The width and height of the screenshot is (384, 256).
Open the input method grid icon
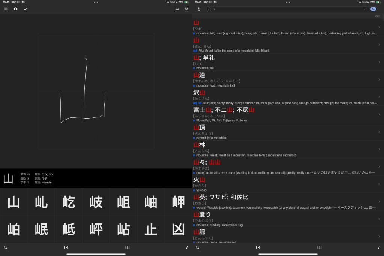click(x=5, y=9)
